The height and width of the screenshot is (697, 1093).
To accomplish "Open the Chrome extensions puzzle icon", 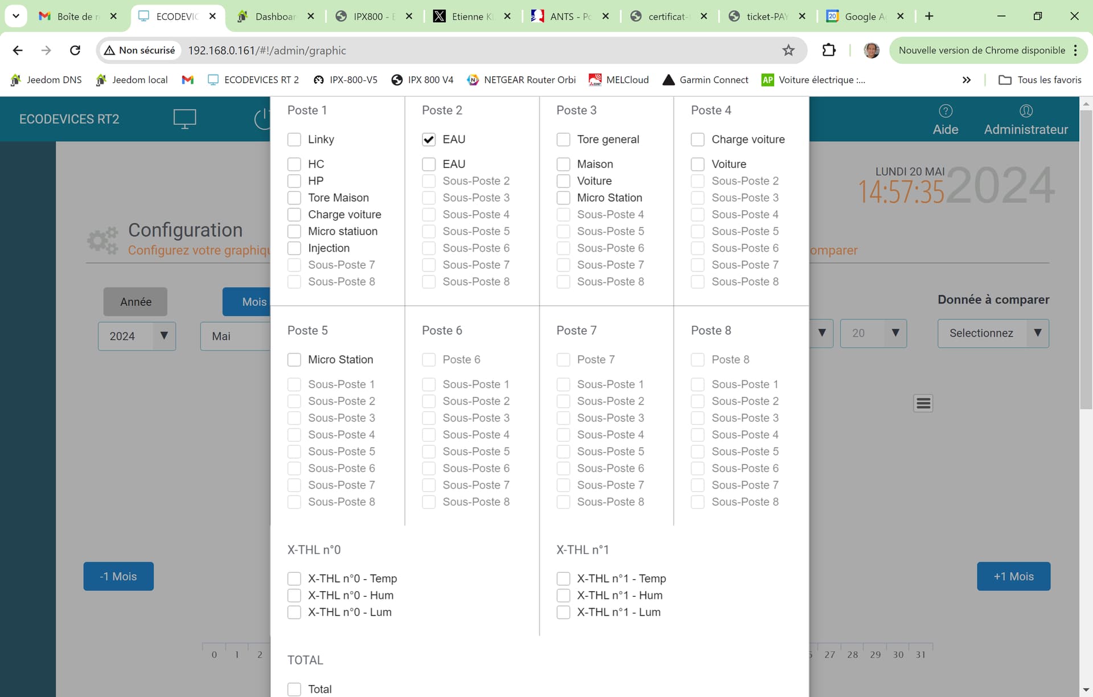I will coord(829,50).
